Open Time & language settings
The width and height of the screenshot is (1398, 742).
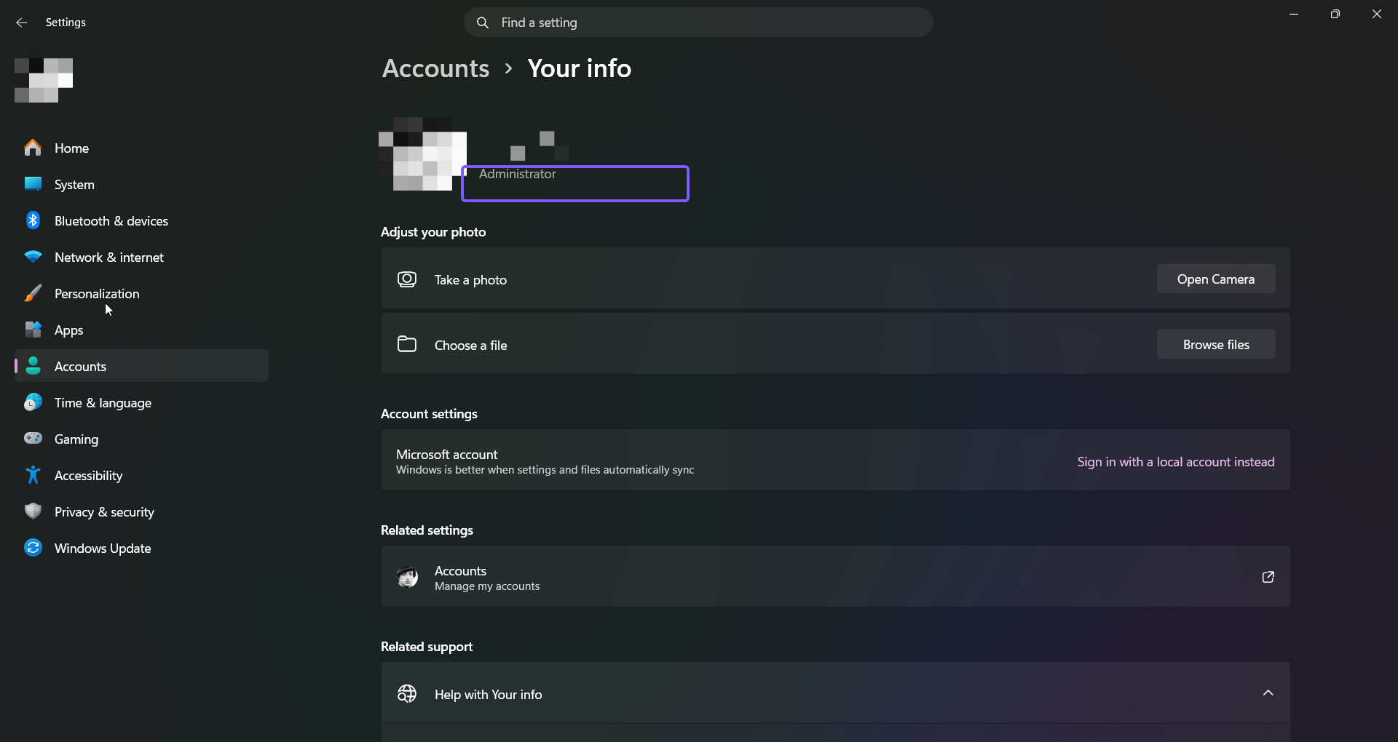tap(141, 402)
